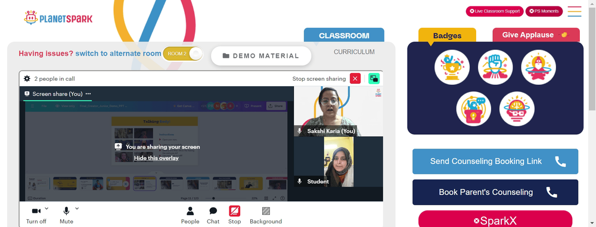The height and width of the screenshot is (227, 596).
Task: Open call settings gear icon
Action: pyautogui.click(x=27, y=79)
